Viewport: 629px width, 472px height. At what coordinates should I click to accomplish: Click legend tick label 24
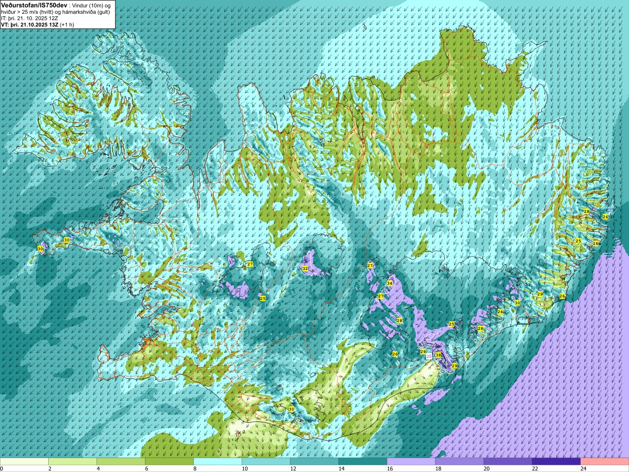point(583,469)
